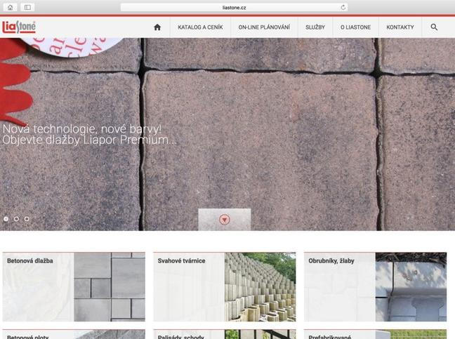
Task: Expand the Služby menu
Action: [315, 27]
